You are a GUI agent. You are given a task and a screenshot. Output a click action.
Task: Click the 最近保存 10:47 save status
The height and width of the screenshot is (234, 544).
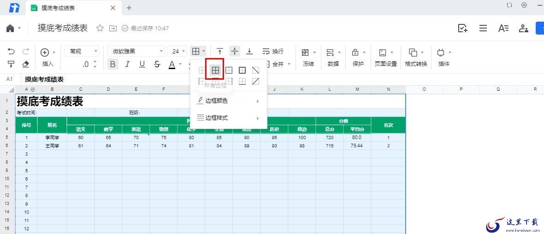coord(145,28)
